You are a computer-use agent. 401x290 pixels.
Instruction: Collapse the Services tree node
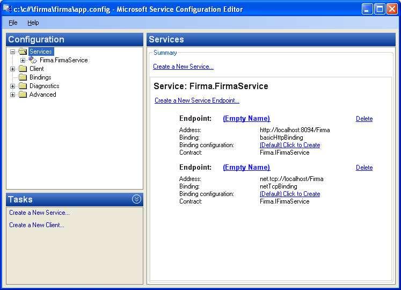click(x=12, y=52)
